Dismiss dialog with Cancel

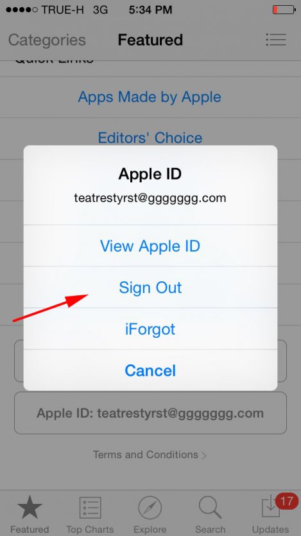point(150,370)
